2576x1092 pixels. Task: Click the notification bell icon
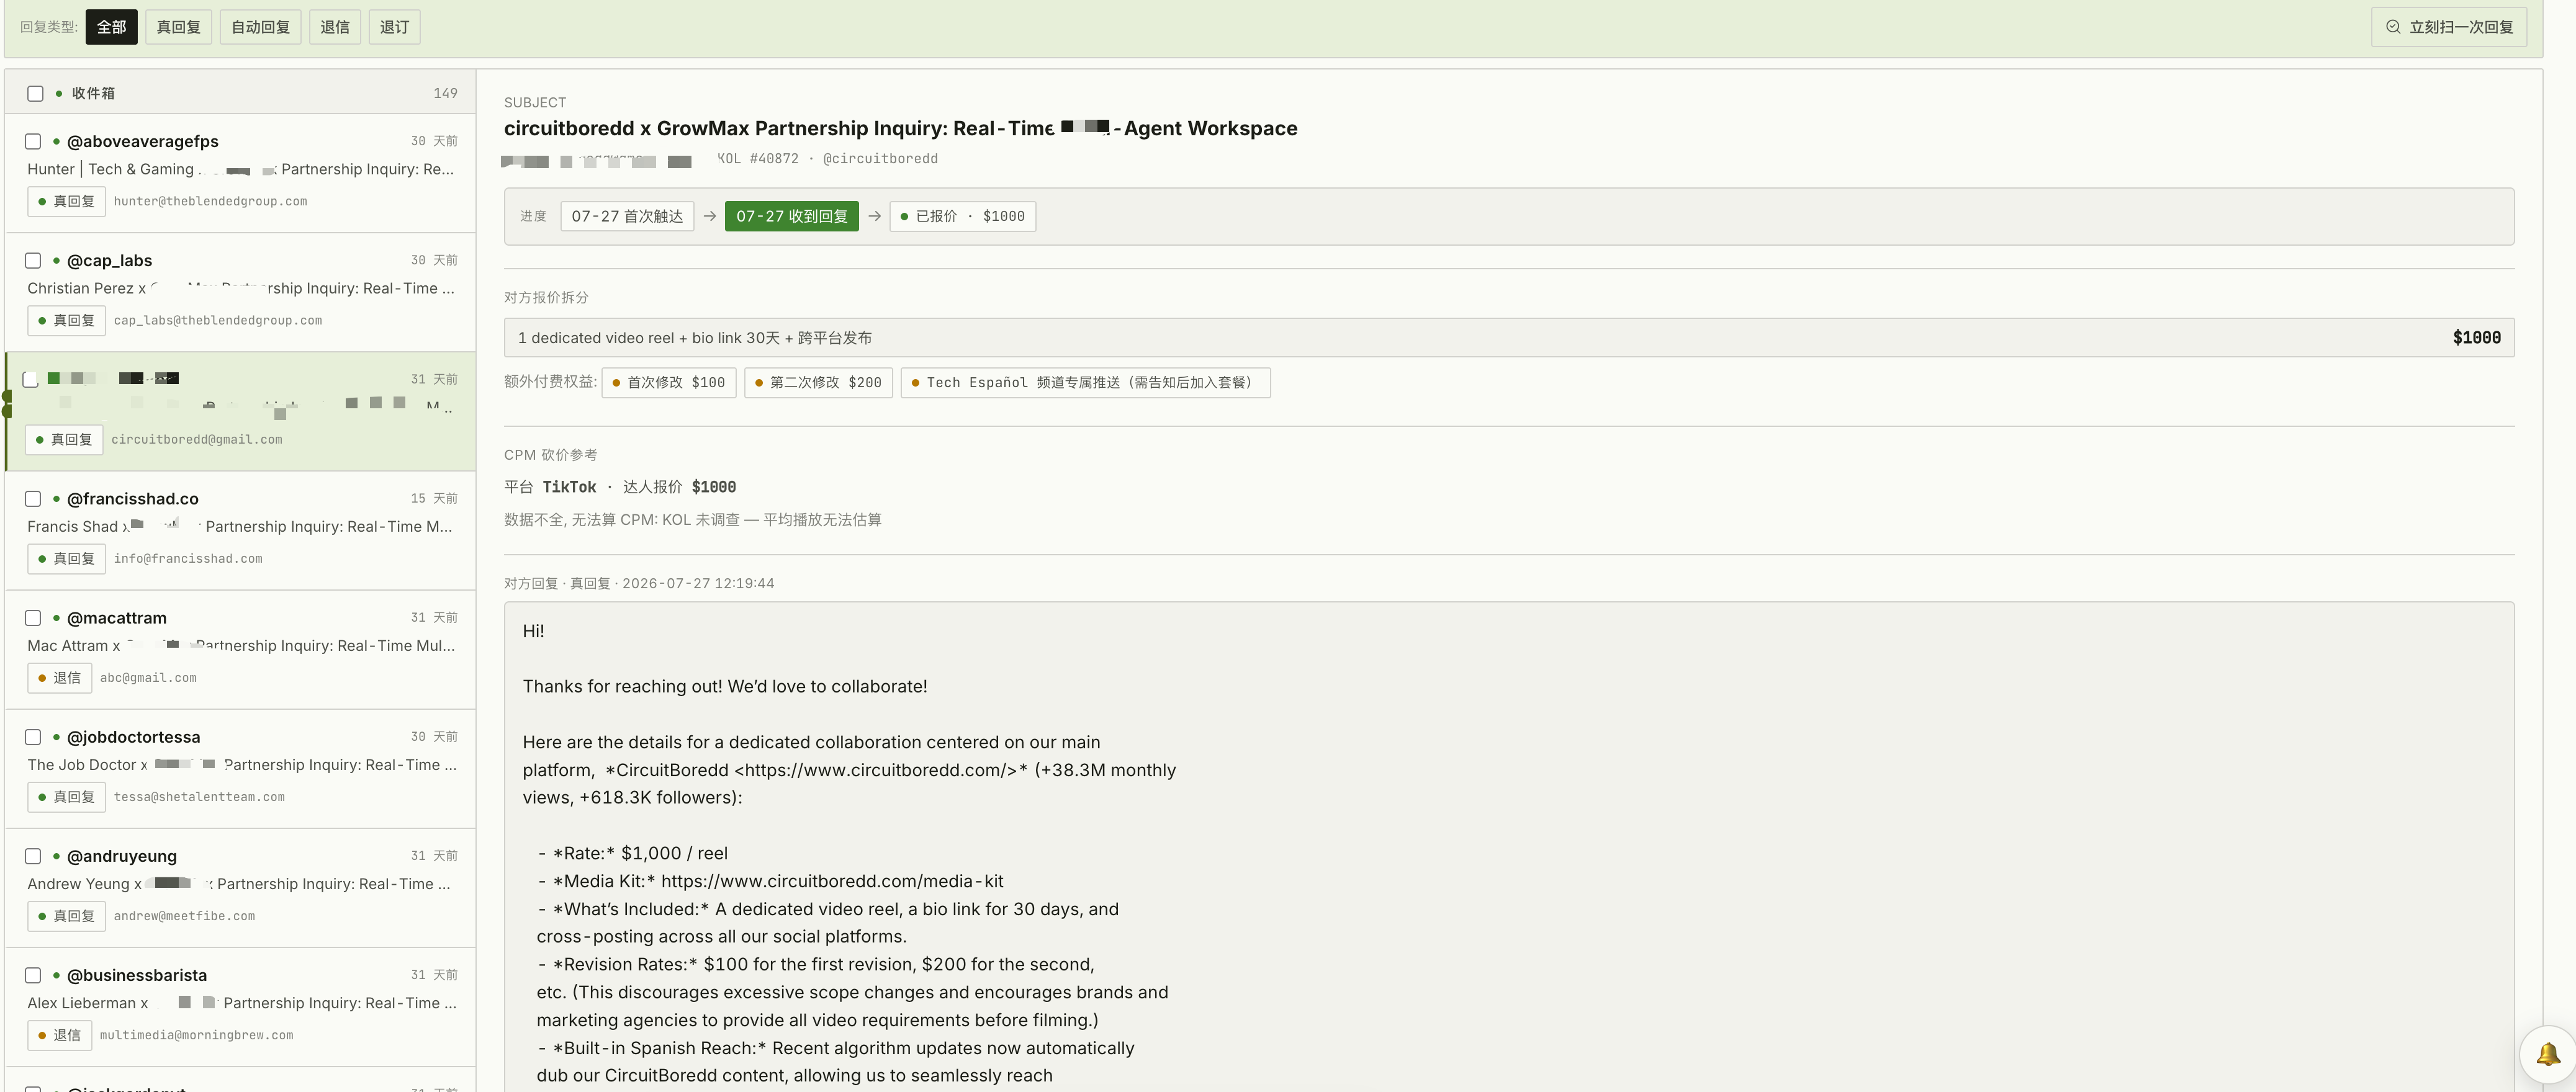[2547, 1054]
